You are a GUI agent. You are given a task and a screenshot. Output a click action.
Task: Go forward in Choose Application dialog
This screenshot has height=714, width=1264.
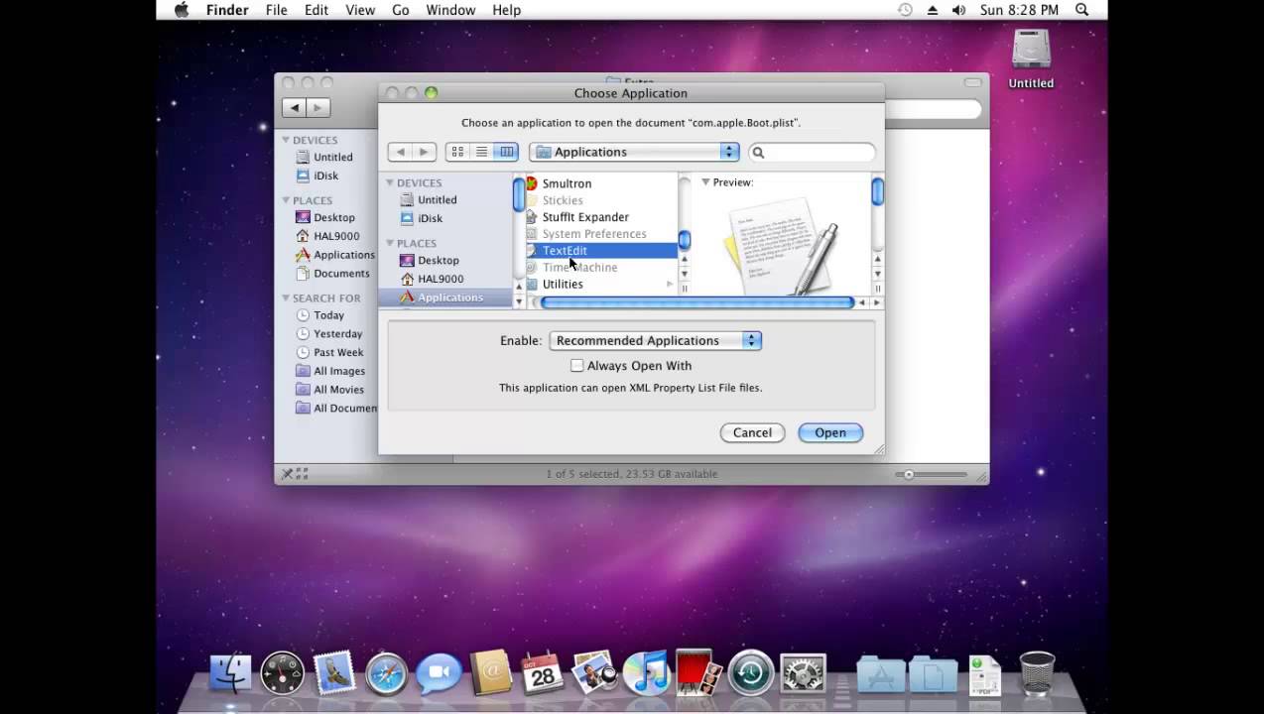(424, 152)
